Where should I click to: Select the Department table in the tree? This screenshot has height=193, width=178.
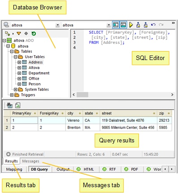[39, 73]
